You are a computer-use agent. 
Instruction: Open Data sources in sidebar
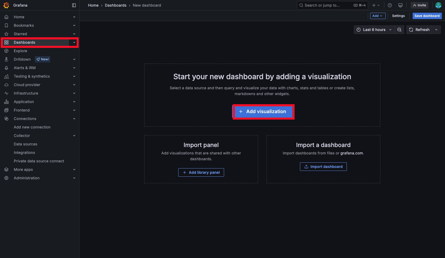point(25,144)
